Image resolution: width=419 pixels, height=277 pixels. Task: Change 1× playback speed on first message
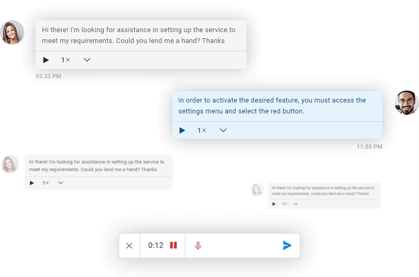pyautogui.click(x=66, y=60)
